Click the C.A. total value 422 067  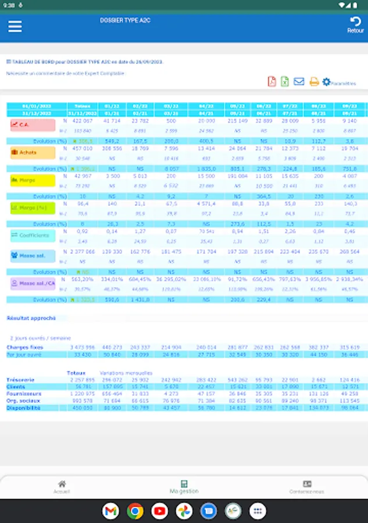tap(83, 121)
